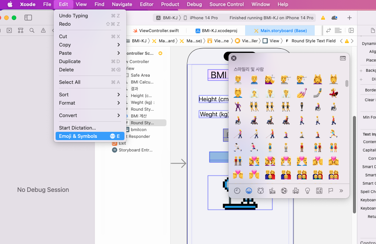Choose Undo Typing in Edit menu

[90, 15]
